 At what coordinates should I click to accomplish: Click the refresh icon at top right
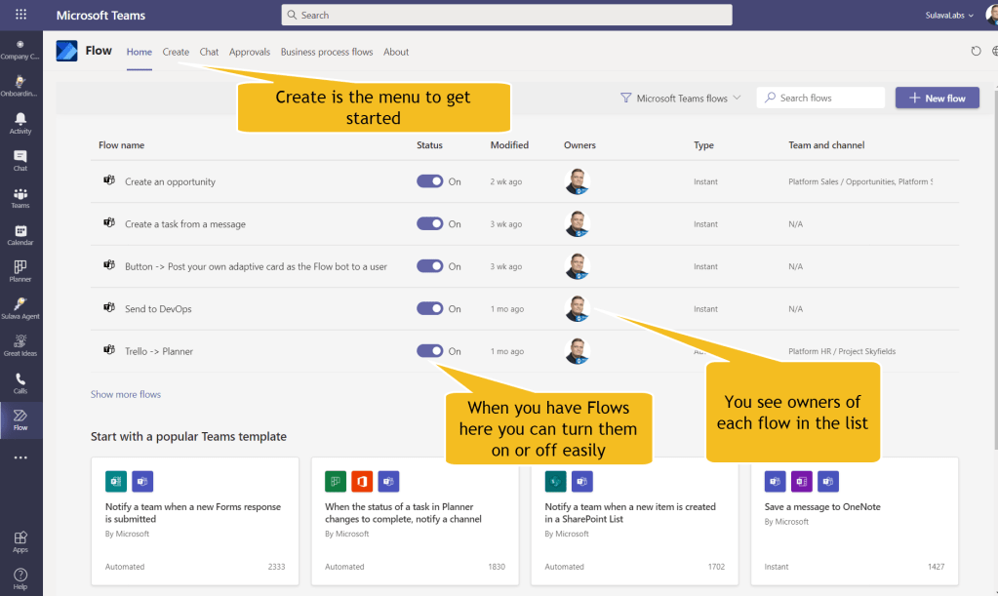tap(977, 52)
